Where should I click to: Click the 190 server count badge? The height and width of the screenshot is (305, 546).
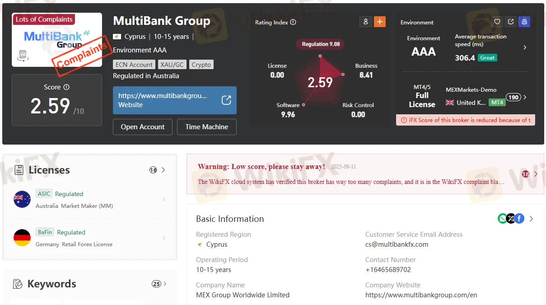513,97
